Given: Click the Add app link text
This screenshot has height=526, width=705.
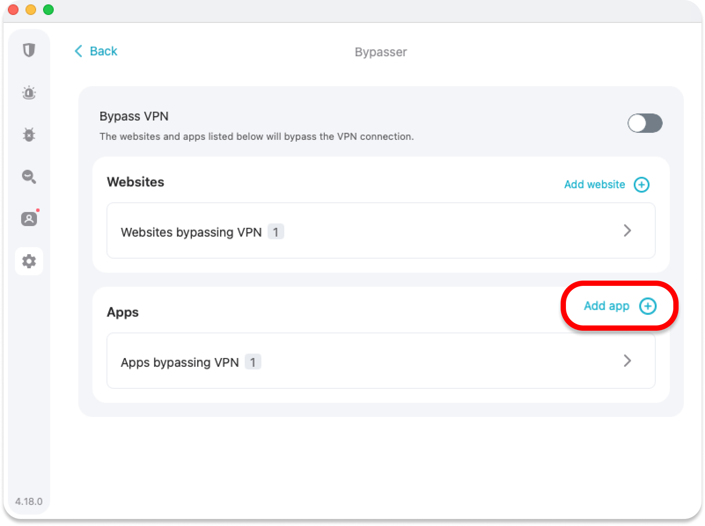Looking at the screenshot, I should tap(606, 306).
